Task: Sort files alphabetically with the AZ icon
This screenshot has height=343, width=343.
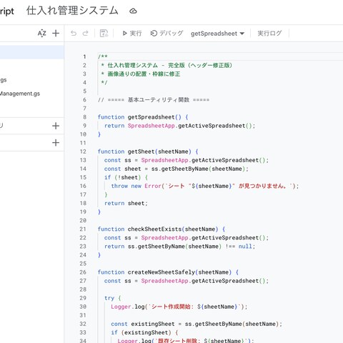Action: (41, 33)
